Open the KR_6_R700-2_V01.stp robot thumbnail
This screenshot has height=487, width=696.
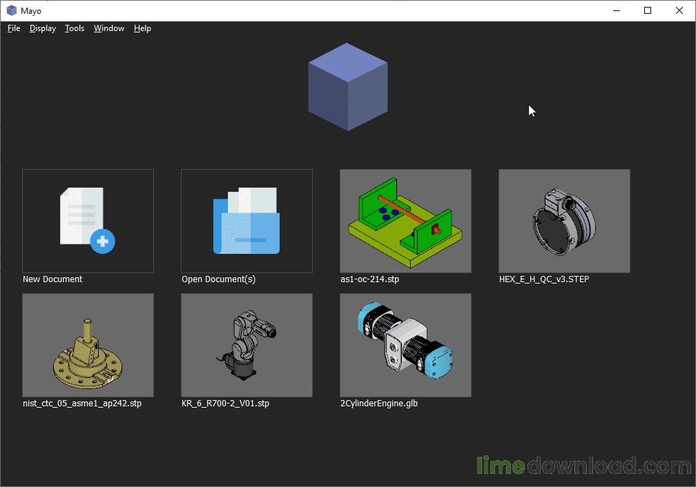[246, 345]
